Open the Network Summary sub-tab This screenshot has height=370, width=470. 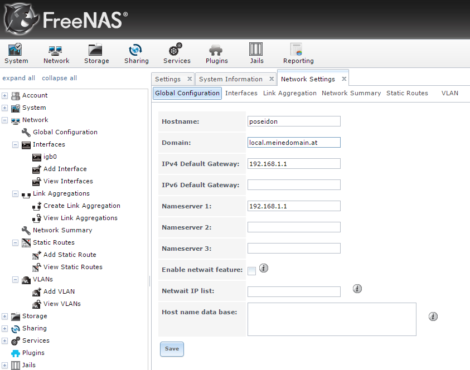tap(351, 93)
